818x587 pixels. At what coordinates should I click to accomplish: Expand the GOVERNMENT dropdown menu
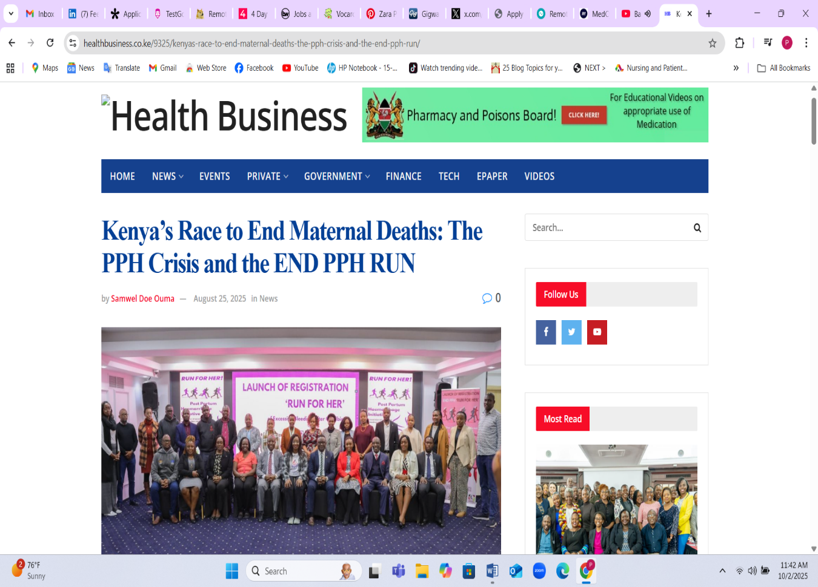(336, 177)
